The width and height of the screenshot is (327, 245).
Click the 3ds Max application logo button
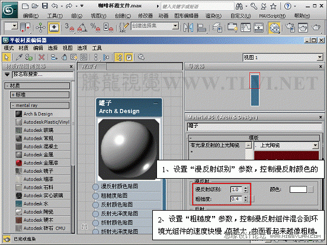[9, 9]
